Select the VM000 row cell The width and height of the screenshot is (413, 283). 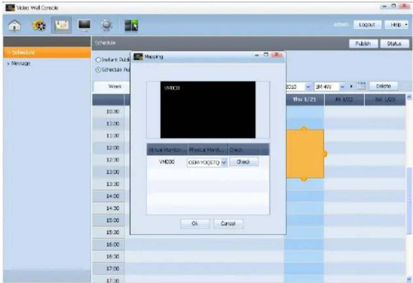(x=167, y=162)
